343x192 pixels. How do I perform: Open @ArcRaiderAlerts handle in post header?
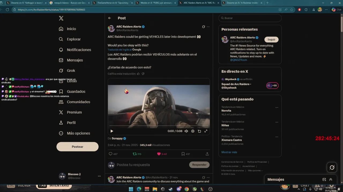tap(127, 30)
